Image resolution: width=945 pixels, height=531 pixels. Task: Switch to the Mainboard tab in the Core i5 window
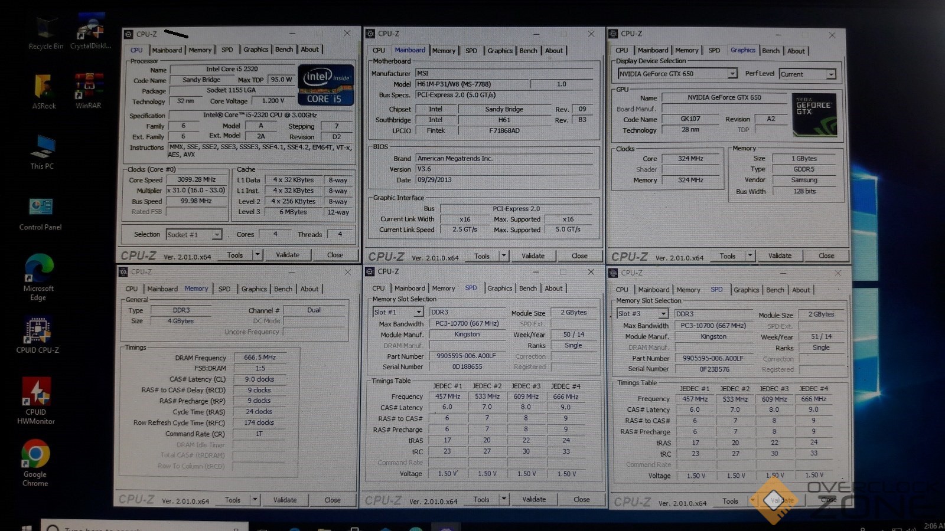[x=167, y=50]
